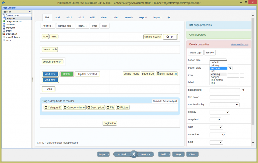258x163 pixels.
Task: Open the mobile display dropdown
Action: [x=224, y=104]
